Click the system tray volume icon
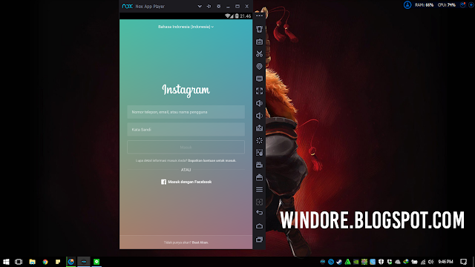475x267 pixels. 430,262
